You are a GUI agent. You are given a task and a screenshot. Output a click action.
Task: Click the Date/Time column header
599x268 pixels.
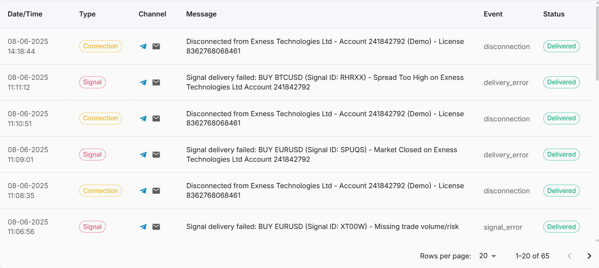pos(25,14)
